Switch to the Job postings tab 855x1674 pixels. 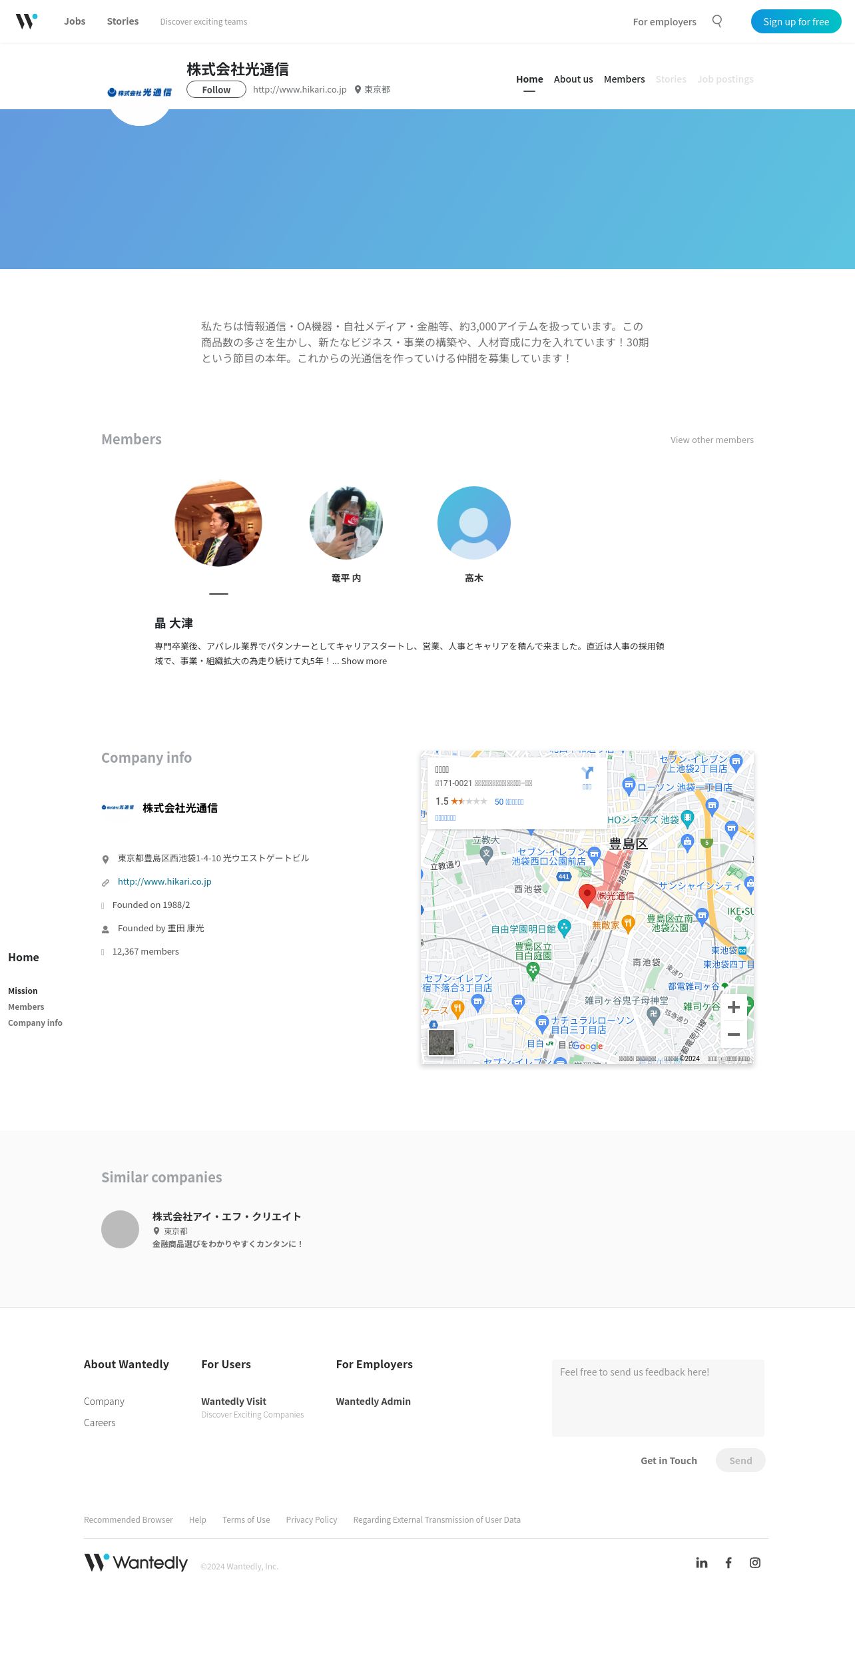click(x=726, y=79)
